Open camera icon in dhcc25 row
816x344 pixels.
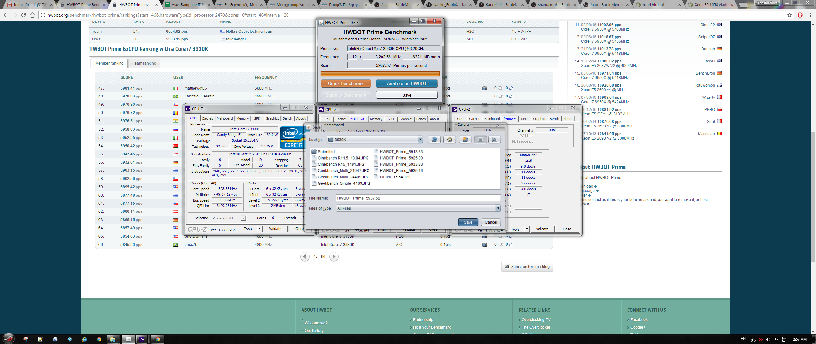point(485,245)
